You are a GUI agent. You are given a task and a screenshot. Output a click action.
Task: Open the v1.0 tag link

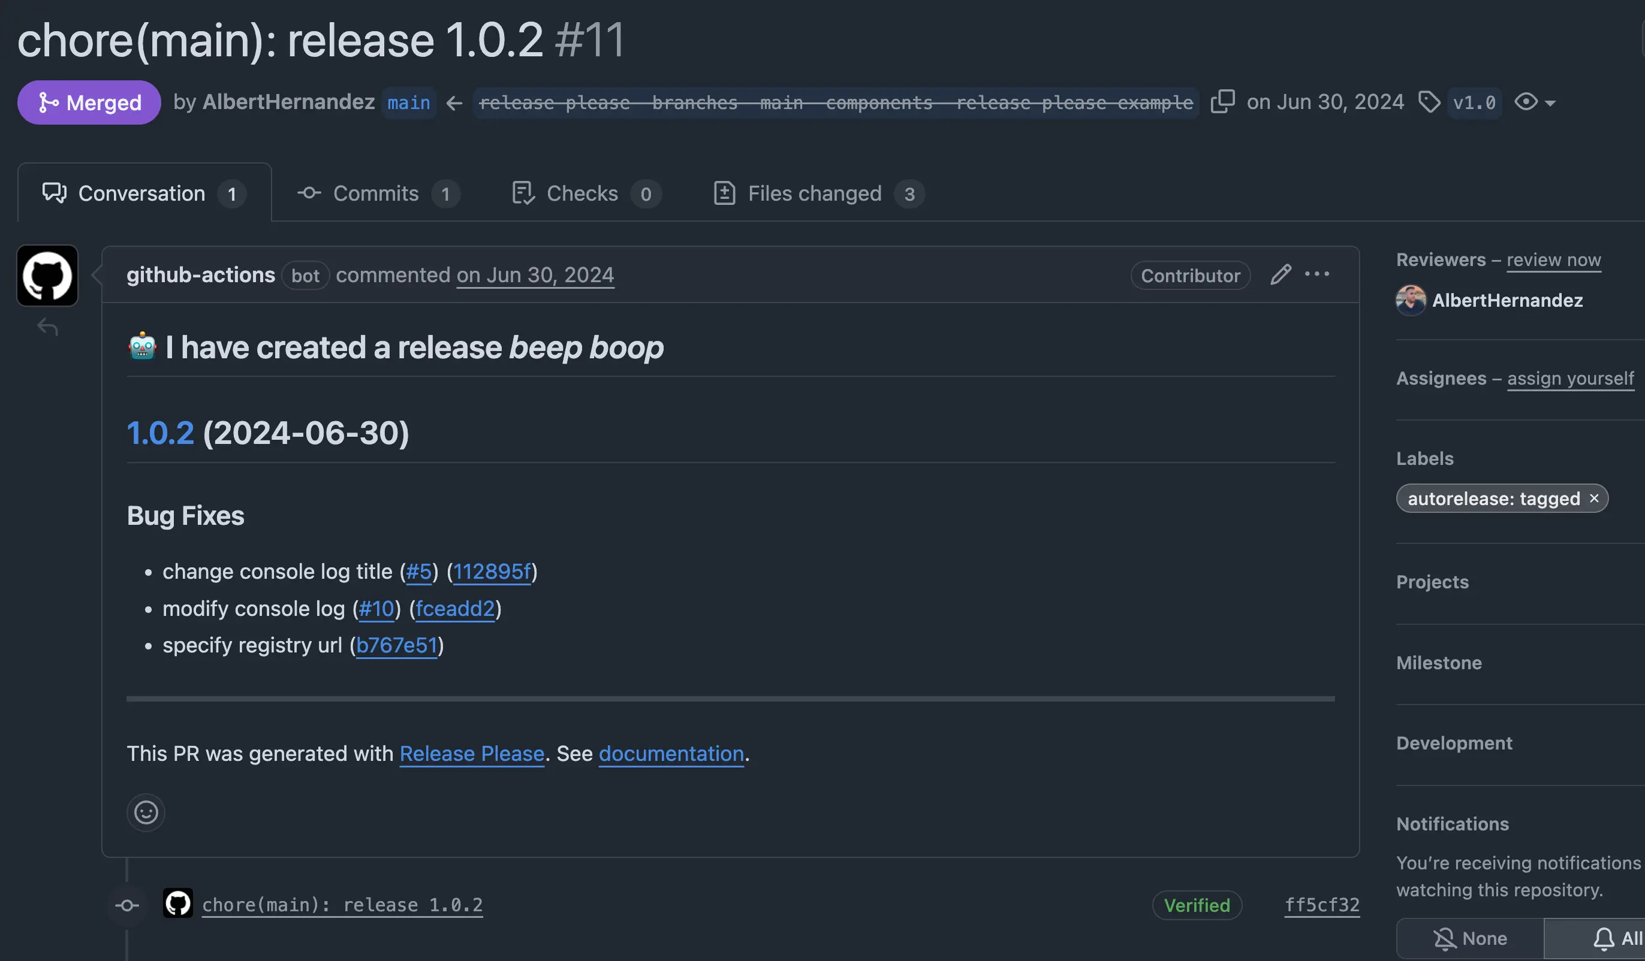click(x=1474, y=102)
